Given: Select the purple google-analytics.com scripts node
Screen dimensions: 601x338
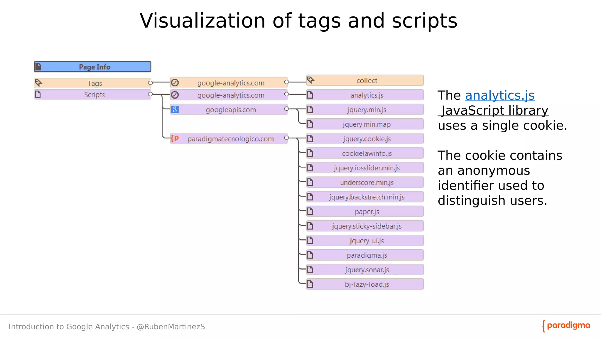Looking at the screenshot, I should (x=230, y=95).
